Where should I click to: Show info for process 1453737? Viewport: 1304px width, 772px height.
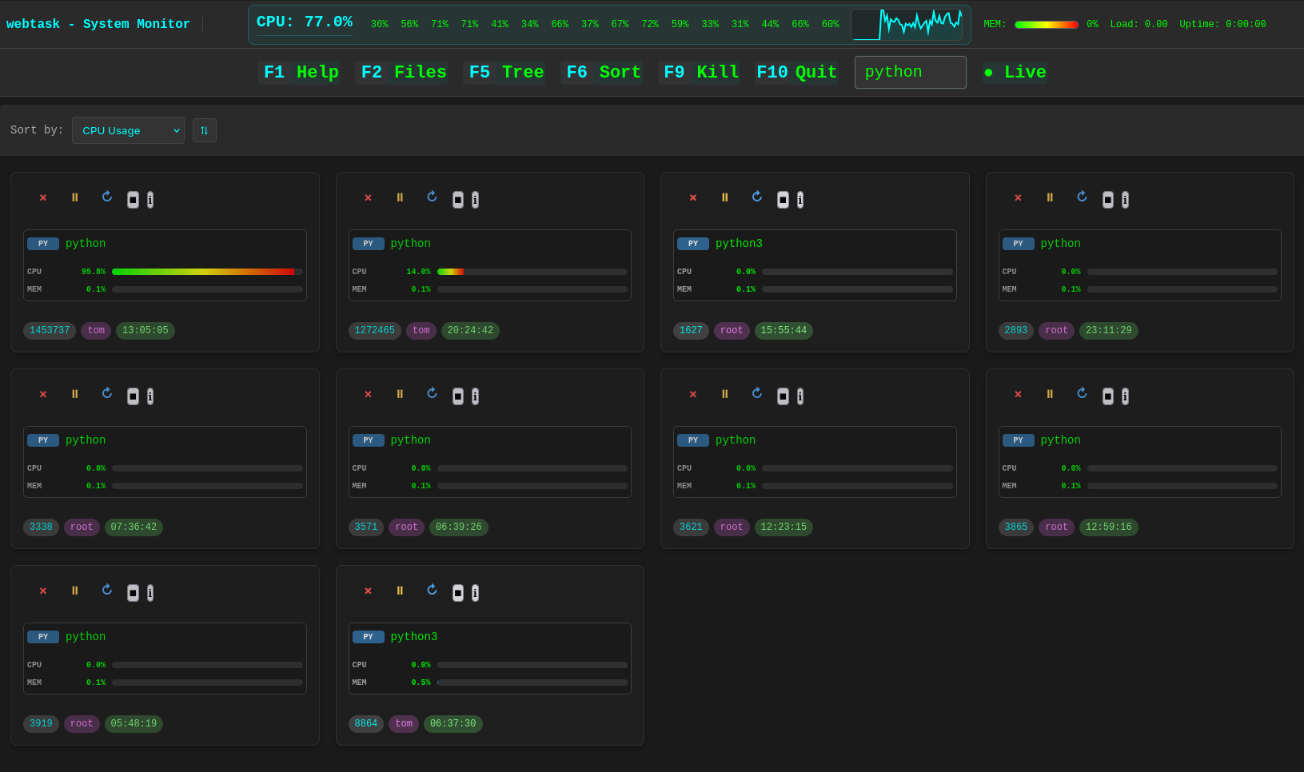point(150,200)
